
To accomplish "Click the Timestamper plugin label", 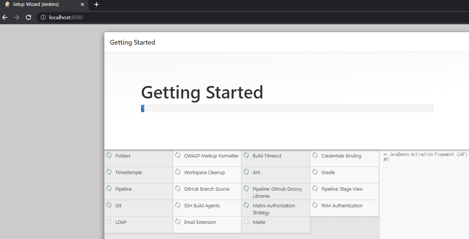I will (x=129, y=173).
